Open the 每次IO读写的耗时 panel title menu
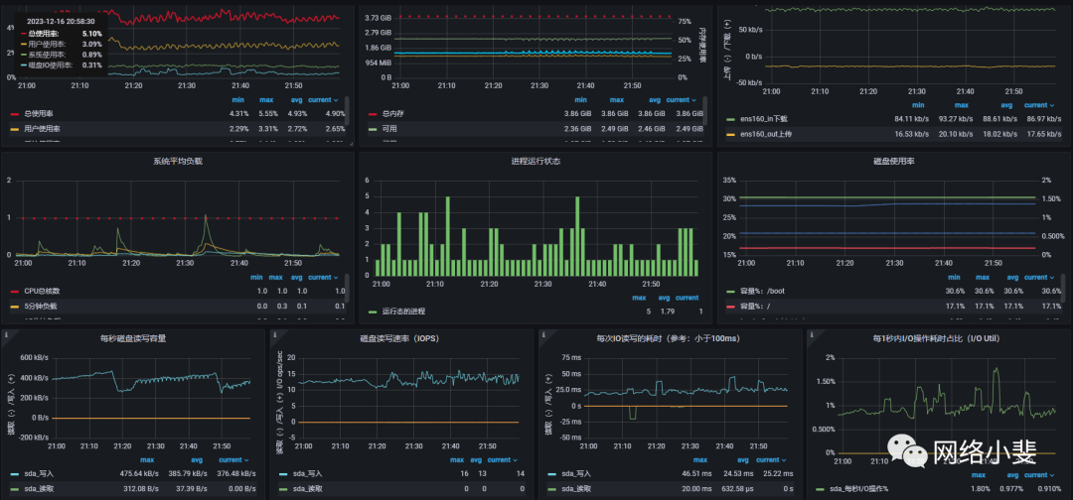Image resolution: width=1073 pixels, height=500 pixels. (669, 338)
